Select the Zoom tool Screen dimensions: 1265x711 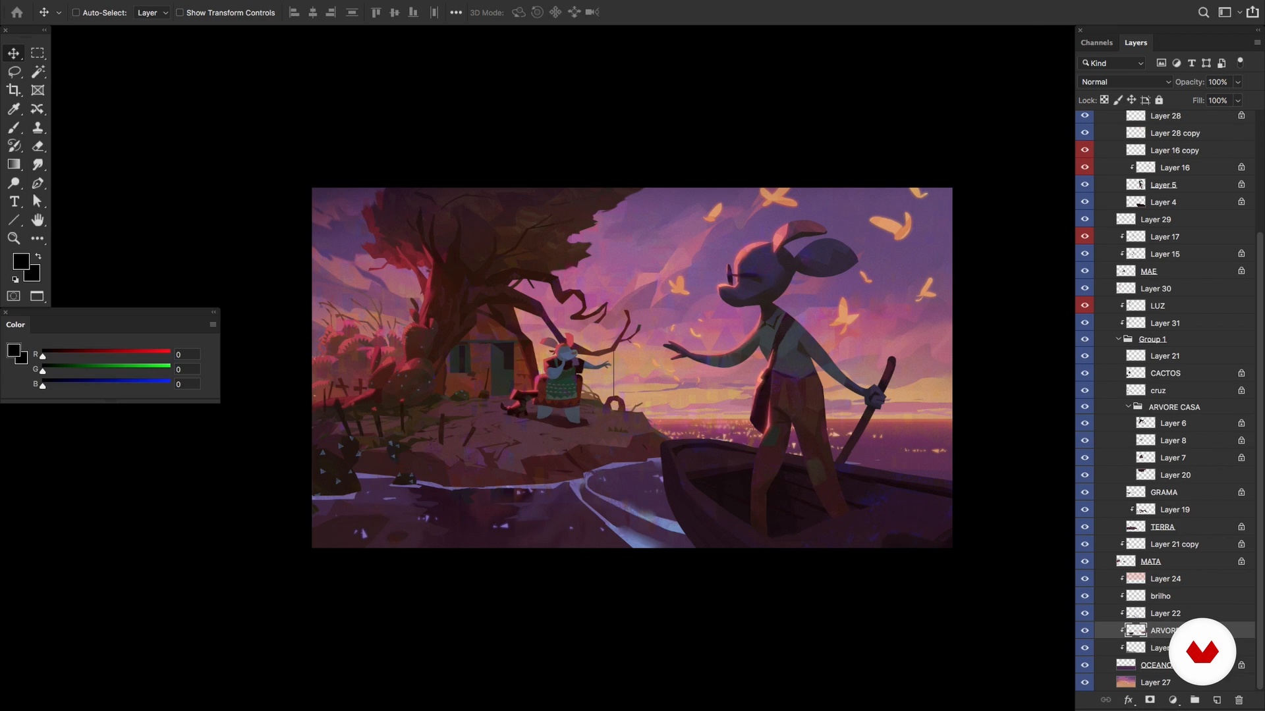pos(14,238)
